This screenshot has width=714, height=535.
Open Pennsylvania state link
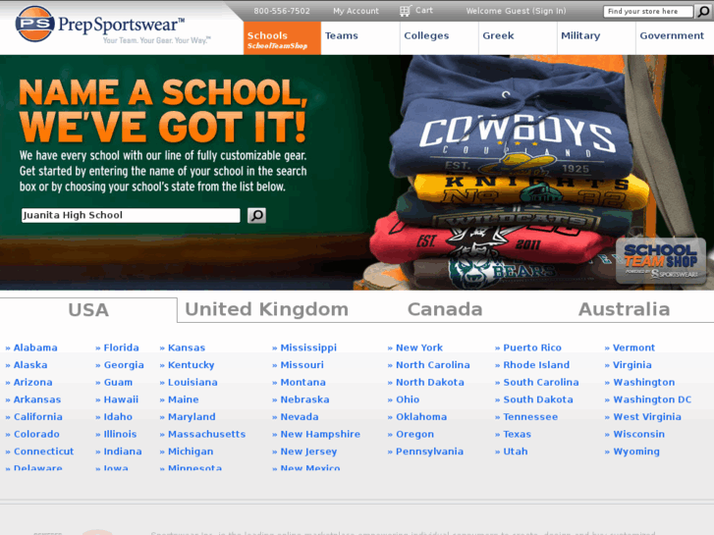[429, 452]
